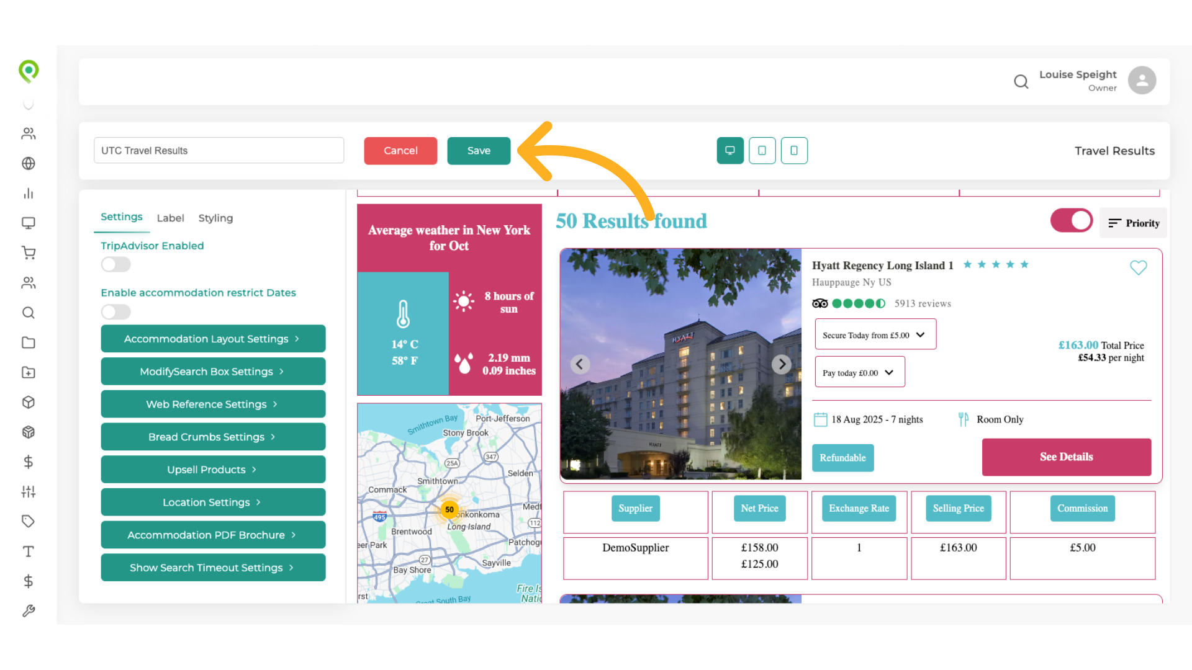
Task: Open Secure Today from £5.00 dropdown
Action: click(x=875, y=335)
